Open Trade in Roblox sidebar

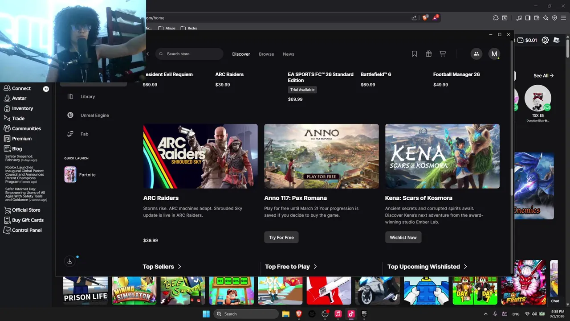pyautogui.click(x=18, y=119)
